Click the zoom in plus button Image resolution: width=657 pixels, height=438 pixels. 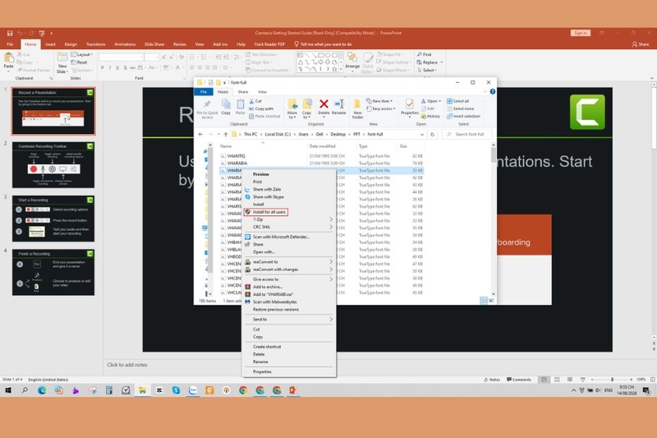(x=631, y=380)
